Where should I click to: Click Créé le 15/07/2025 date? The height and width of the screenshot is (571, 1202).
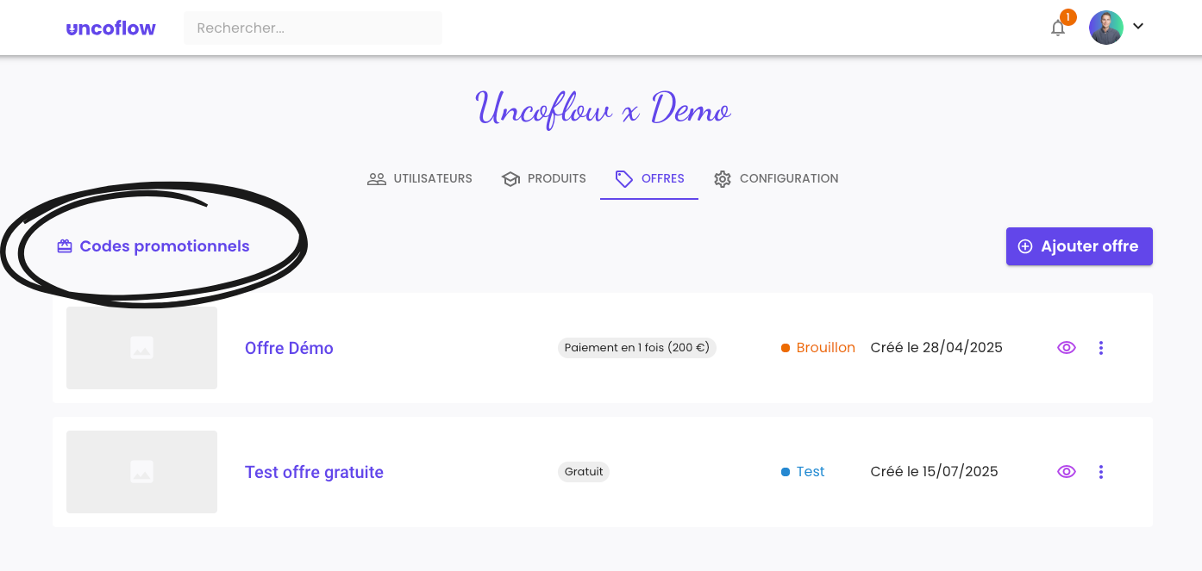pyautogui.click(x=935, y=472)
